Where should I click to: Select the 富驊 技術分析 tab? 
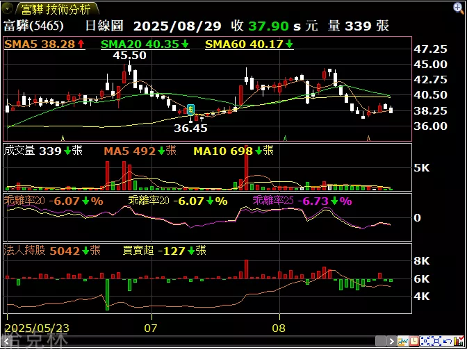click(56, 9)
